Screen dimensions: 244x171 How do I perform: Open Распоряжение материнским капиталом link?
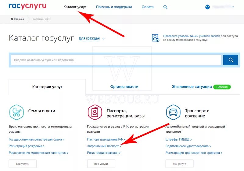click(x=39, y=153)
